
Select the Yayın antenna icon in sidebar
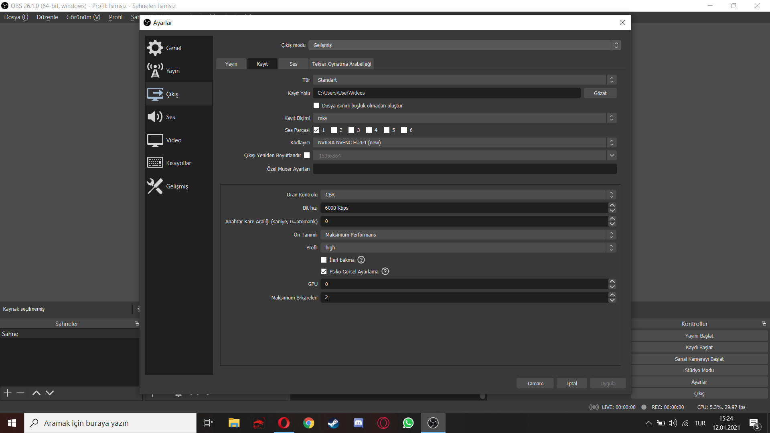[x=155, y=71]
